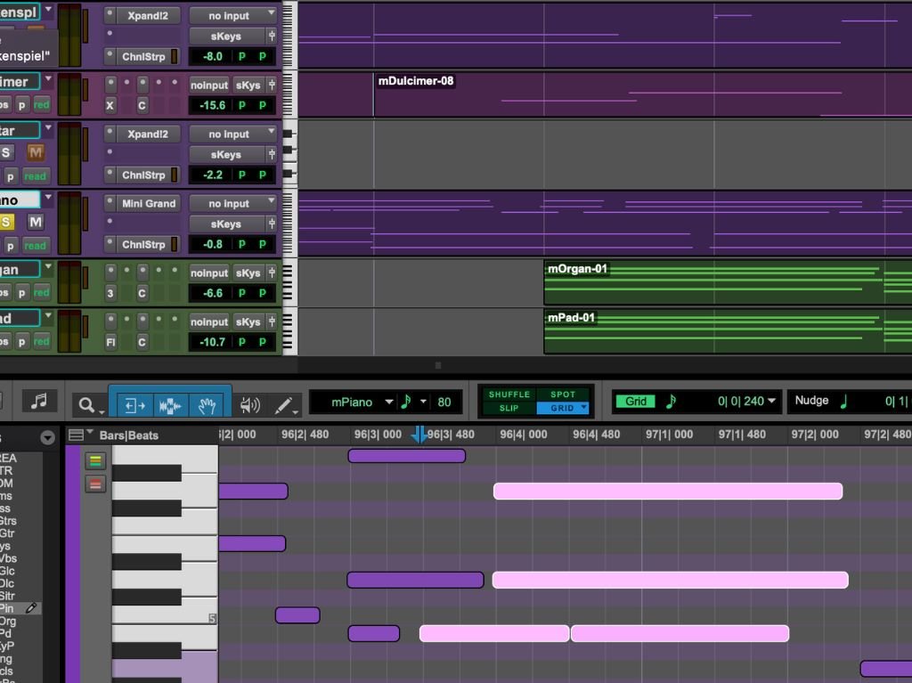This screenshot has height=683, width=912.
Task: Enable SHUFFLE edit mode
Action: point(509,394)
